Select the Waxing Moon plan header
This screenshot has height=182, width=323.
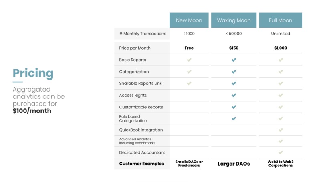[234, 20]
